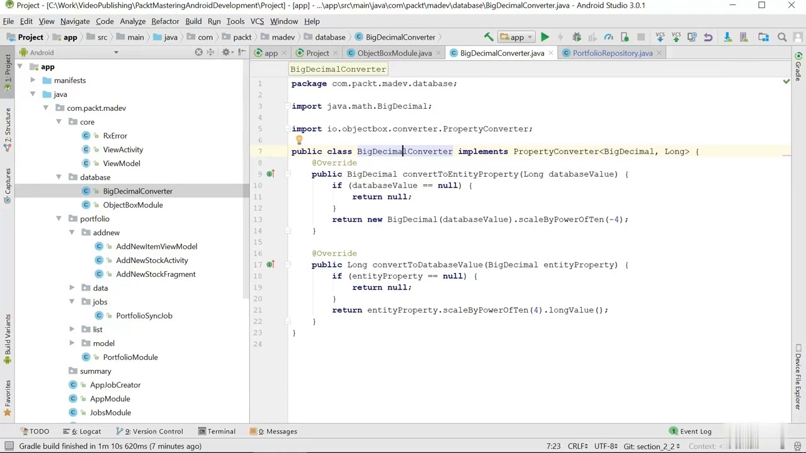
Task: Open the Refactor menu
Action: tap(165, 21)
